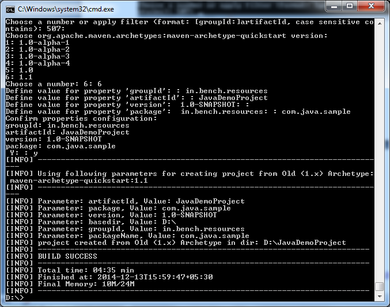Click the line '5: 1.0'
The height and width of the screenshot is (307, 390).
click(20, 70)
